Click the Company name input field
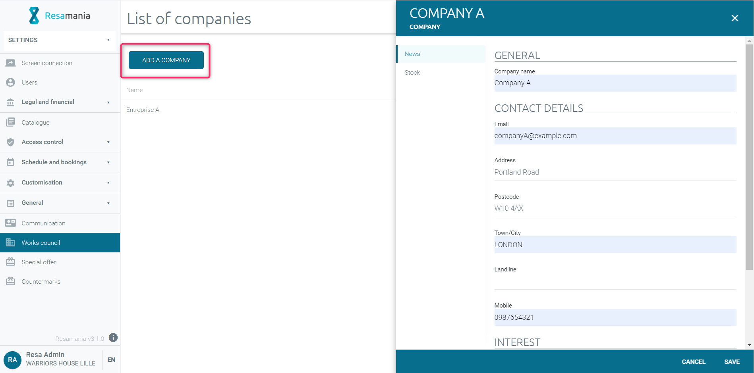 (x=615, y=83)
